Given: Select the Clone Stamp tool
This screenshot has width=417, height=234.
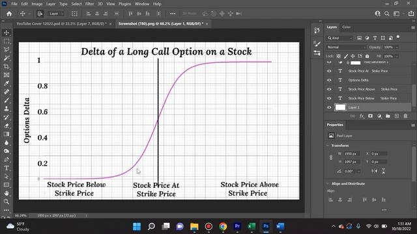Looking at the screenshot, I should 7,109.
